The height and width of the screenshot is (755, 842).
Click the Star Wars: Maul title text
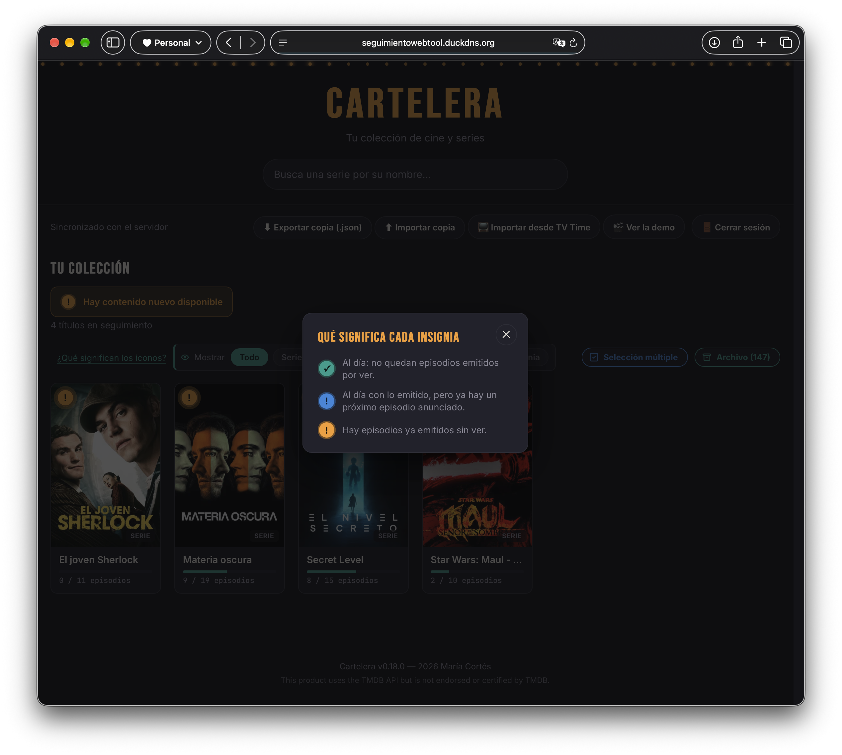pos(476,560)
